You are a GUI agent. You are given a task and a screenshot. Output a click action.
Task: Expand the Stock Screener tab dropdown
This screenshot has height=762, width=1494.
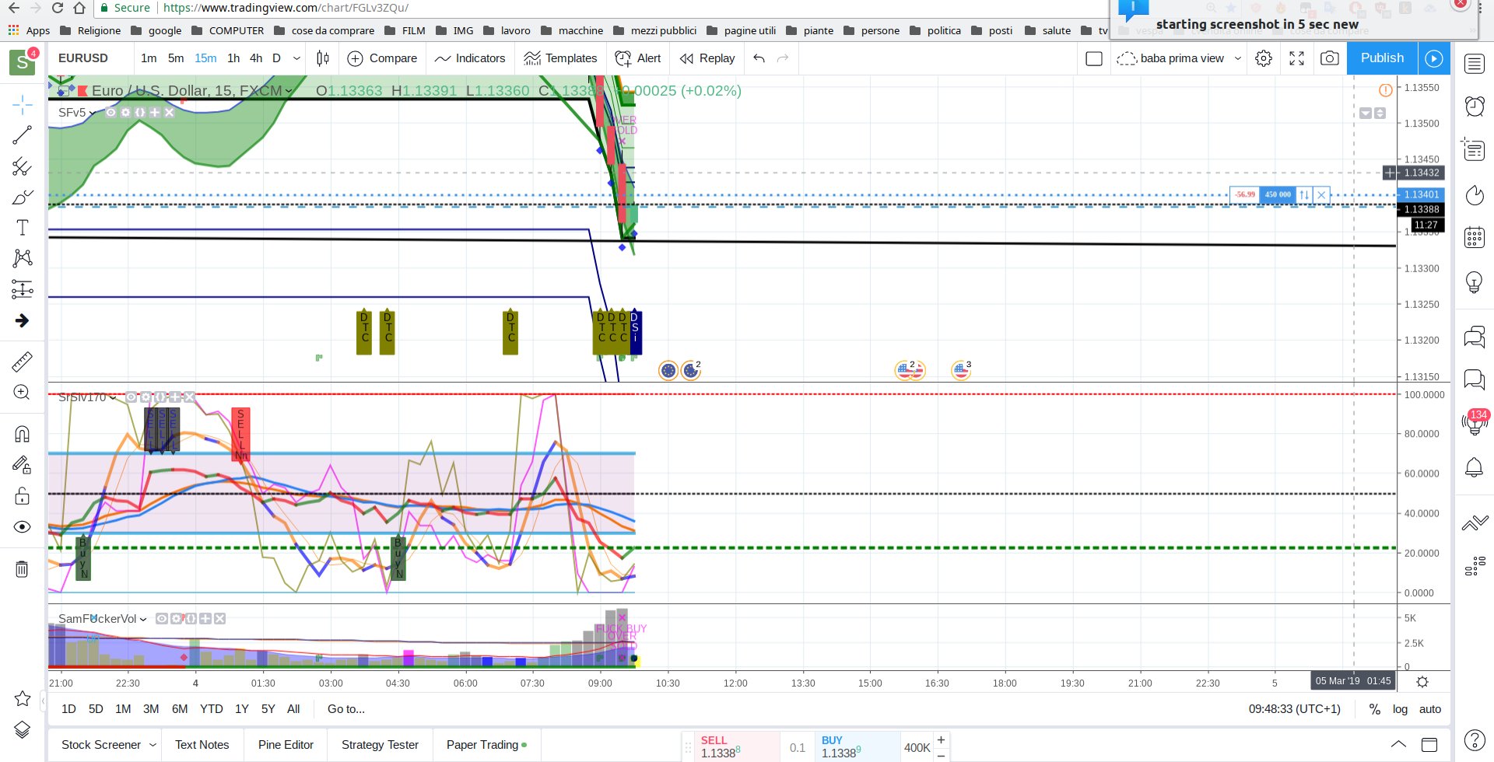tap(153, 745)
